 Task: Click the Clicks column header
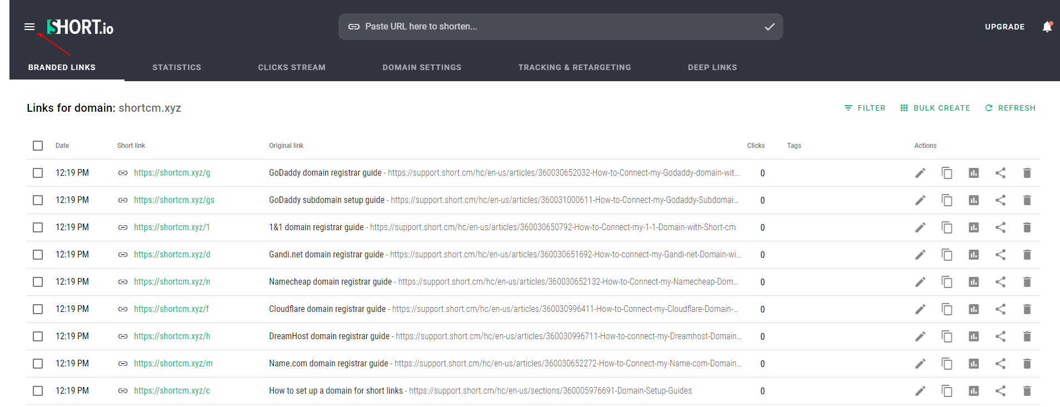point(756,146)
